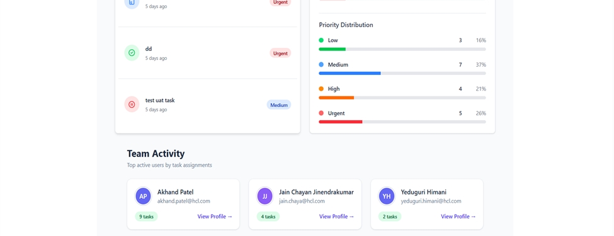Viewport: 614px width, 236px height.
Task: Open Jain Chayan Jinendrakumar's View Profile link
Action: point(337,216)
